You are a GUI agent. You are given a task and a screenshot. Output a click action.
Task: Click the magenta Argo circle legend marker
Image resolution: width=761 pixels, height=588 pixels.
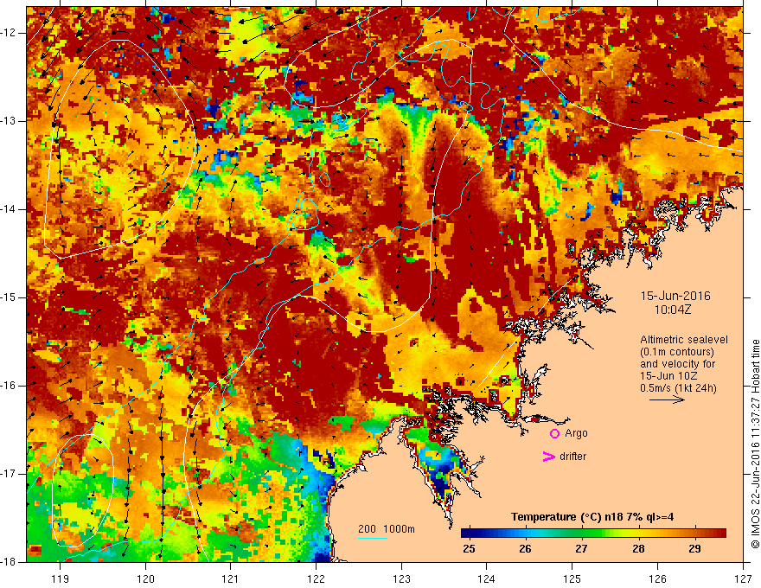pyautogui.click(x=554, y=434)
